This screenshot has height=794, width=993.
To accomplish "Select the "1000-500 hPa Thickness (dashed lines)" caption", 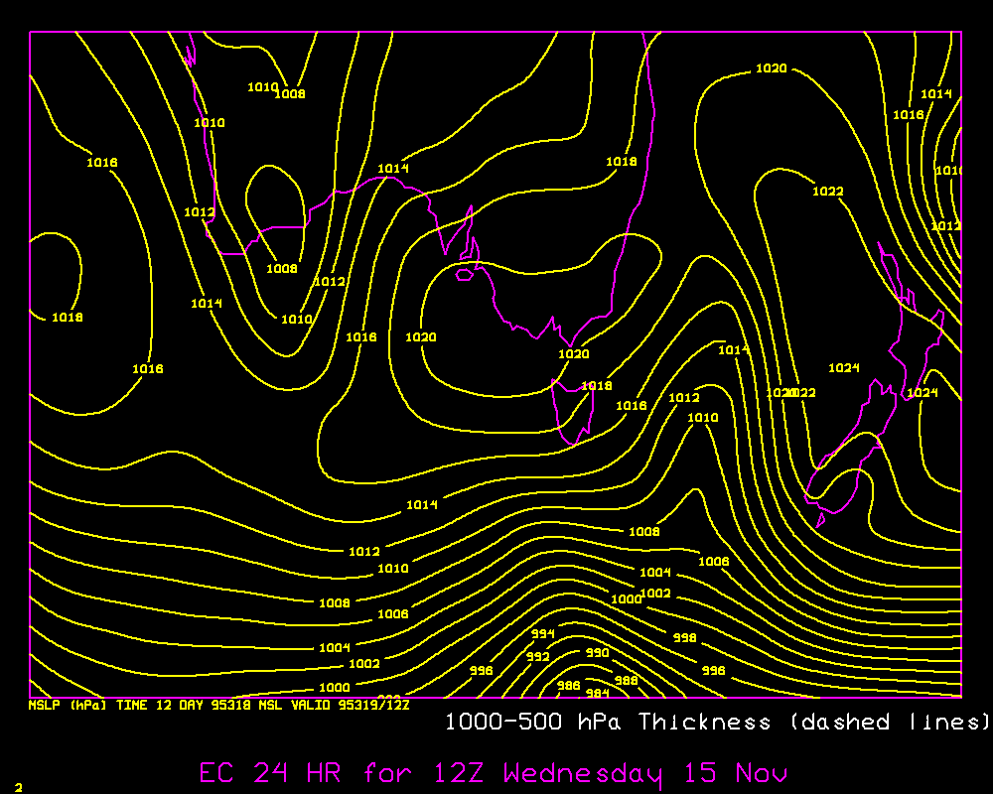I will (x=717, y=722).
